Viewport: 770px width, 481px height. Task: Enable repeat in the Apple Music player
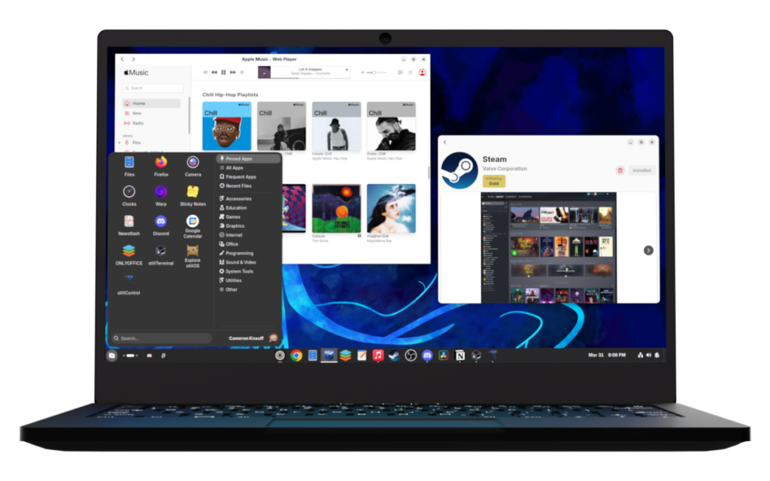(241, 72)
